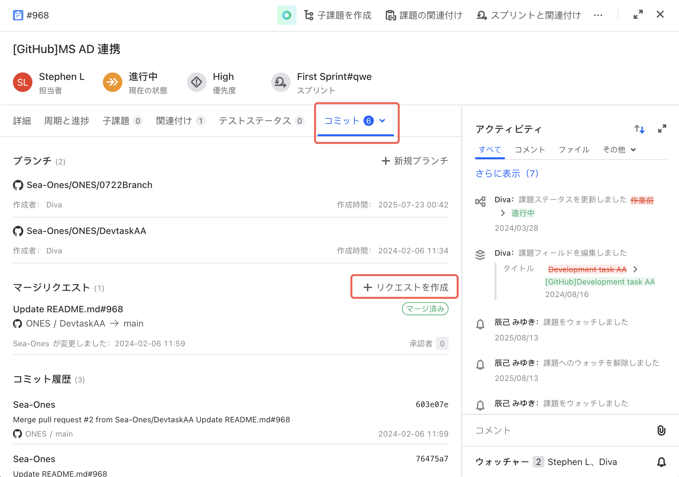This screenshot has height=477, width=679.
Task: Expand the その他 activity filter dropdown
Action: (619, 150)
